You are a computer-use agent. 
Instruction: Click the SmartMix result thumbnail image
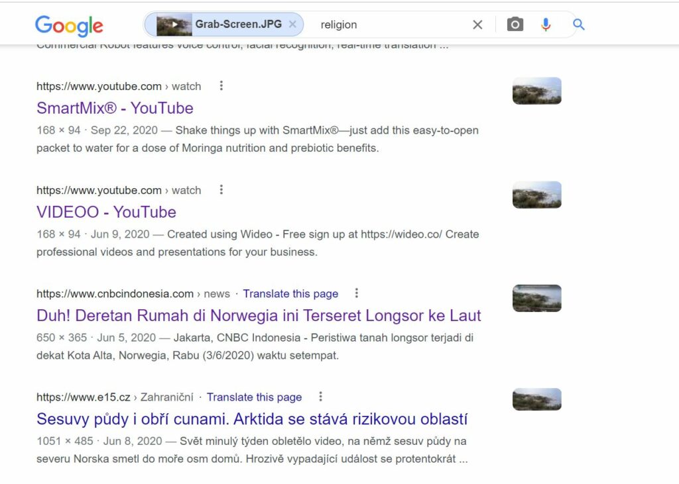coord(537,91)
